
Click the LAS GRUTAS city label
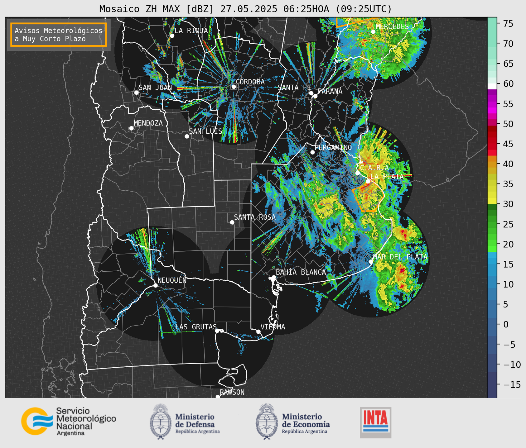click(x=196, y=327)
